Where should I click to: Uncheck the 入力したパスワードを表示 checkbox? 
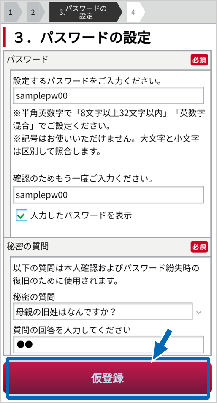point(21,215)
